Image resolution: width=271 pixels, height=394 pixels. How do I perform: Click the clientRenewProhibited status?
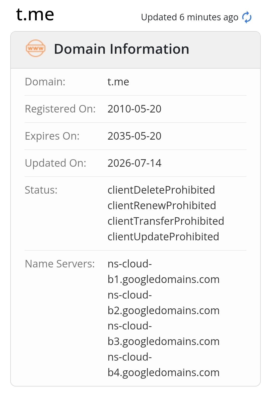(x=162, y=206)
